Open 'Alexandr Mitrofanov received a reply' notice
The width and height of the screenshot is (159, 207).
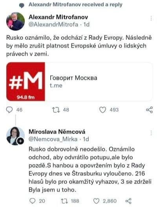coord(75,4)
